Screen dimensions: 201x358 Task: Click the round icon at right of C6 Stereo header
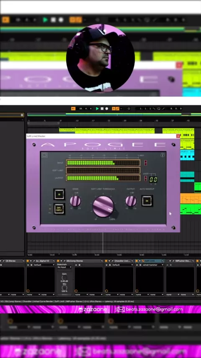23,261
